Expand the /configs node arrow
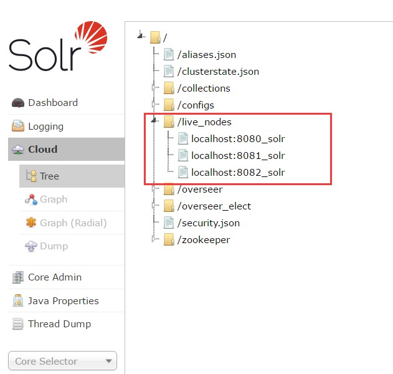This screenshot has height=374, width=393. click(x=154, y=104)
